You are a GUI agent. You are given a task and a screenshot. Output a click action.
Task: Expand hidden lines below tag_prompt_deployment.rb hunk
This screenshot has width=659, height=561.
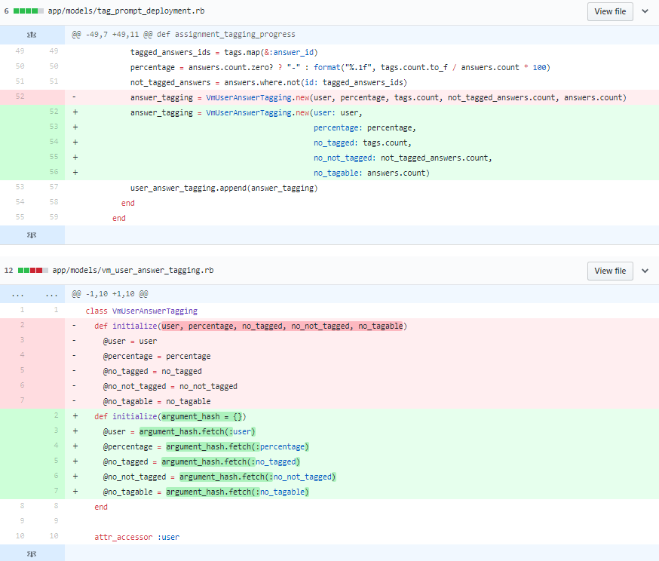click(x=32, y=235)
